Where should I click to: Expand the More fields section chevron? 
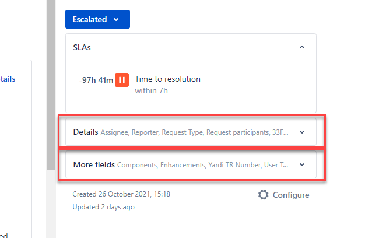point(302,164)
